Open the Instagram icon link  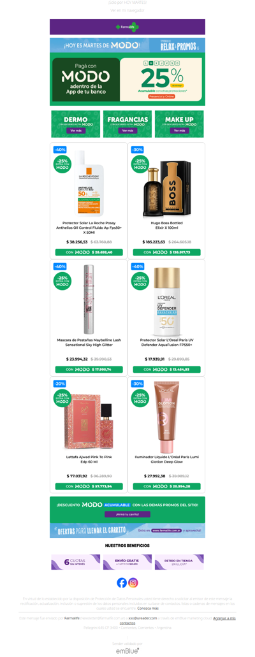click(x=133, y=582)
